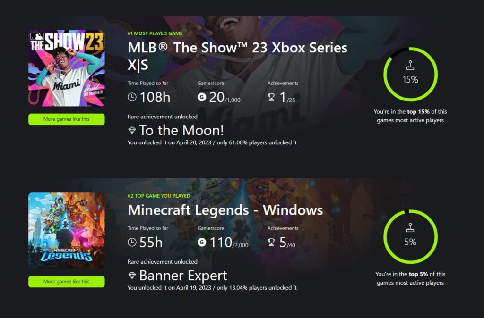Click the Minecraft Legends cover art

point(66,230)
